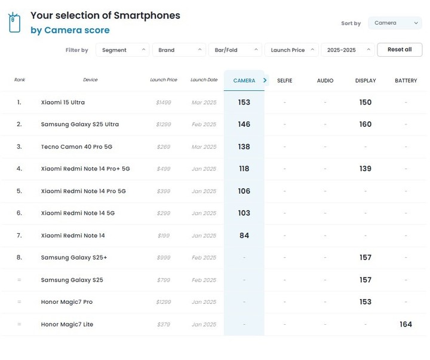The image size is (430, 360).
Task: Click Feb 2025 date for Galaxy S25 Ultra
Action: pyautogui.click(x=204, y=124)
